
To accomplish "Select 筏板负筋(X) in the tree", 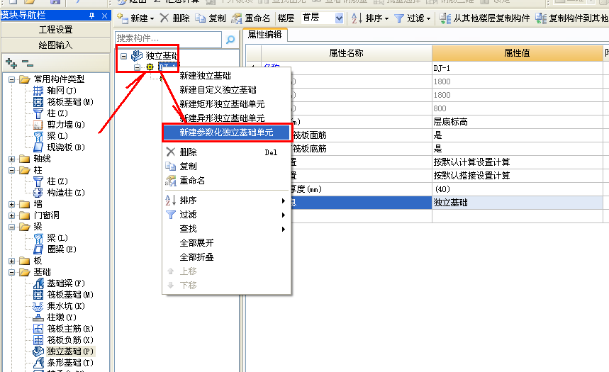I will [x=70, y=340].
